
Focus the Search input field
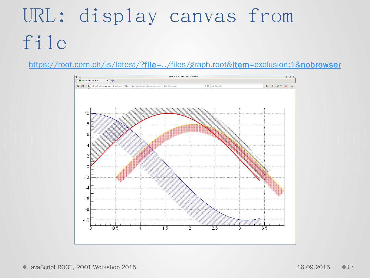point(237,86)
